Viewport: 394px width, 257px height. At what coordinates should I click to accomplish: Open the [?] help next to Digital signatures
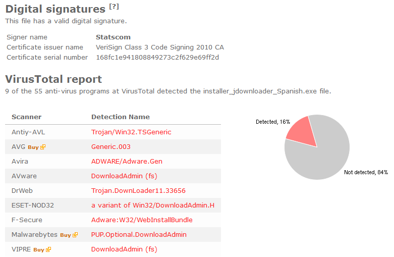point(114,7)
